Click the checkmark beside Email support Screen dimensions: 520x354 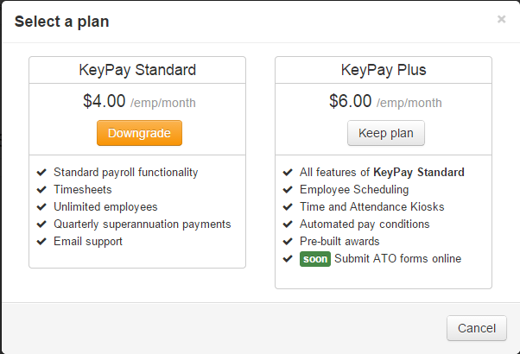pos(41,241)
